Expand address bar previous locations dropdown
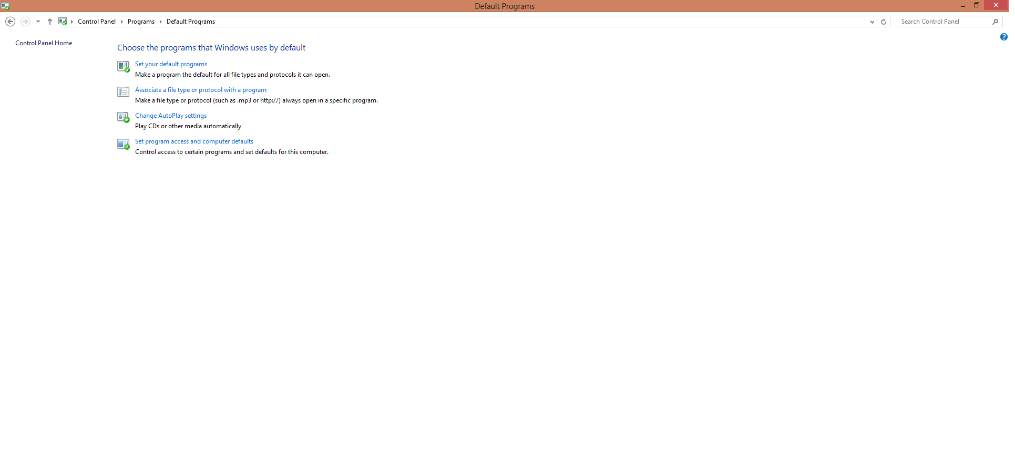This screenshot has width=1015, height=462. [872, 22]
